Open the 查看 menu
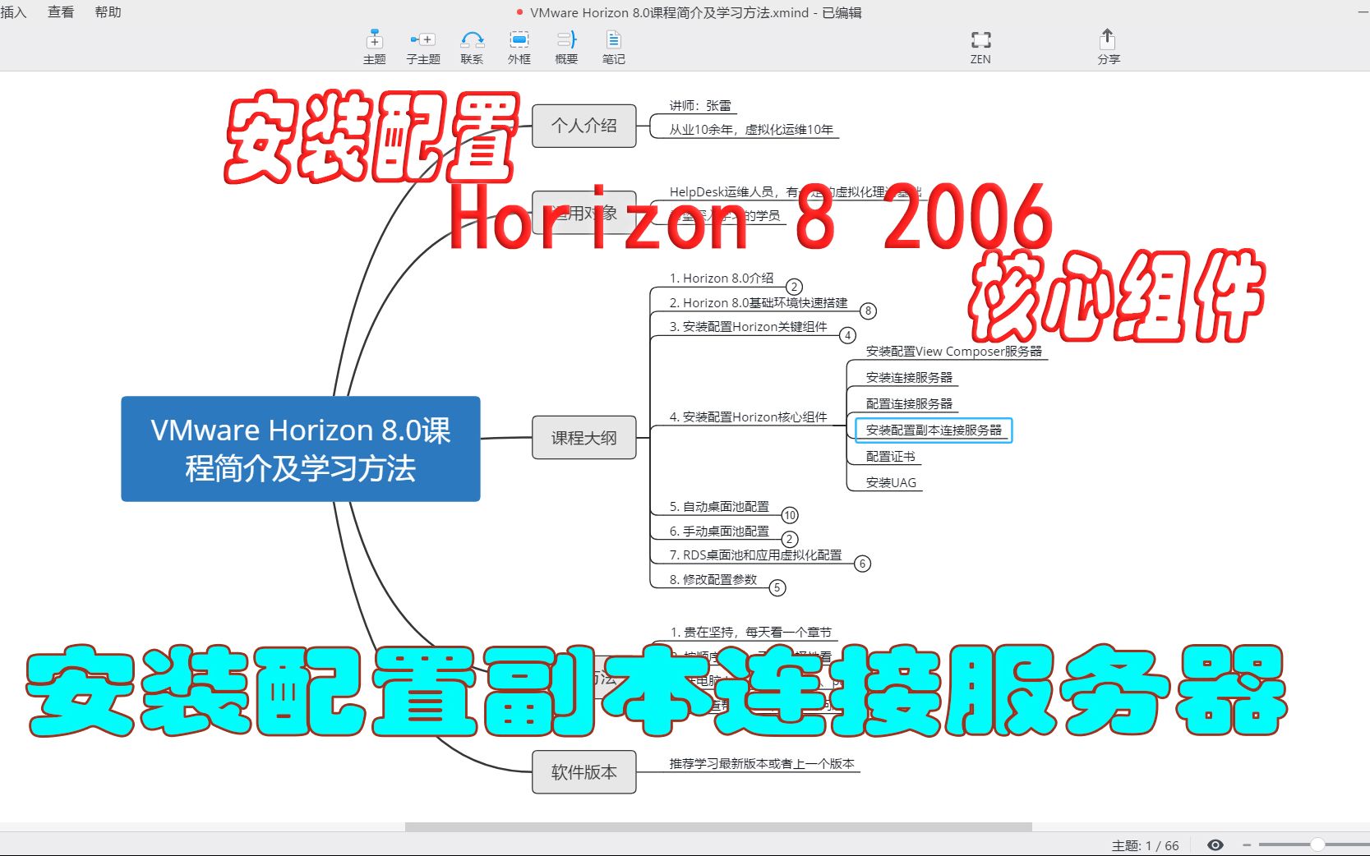Image resolution: width=1370 pixels, height=856 pixels. (x=61, y=12)
